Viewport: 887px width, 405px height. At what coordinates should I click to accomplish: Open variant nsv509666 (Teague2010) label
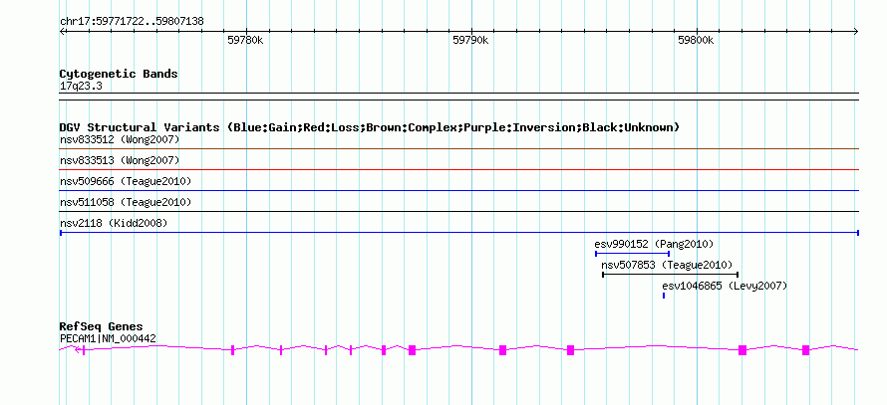126,181
